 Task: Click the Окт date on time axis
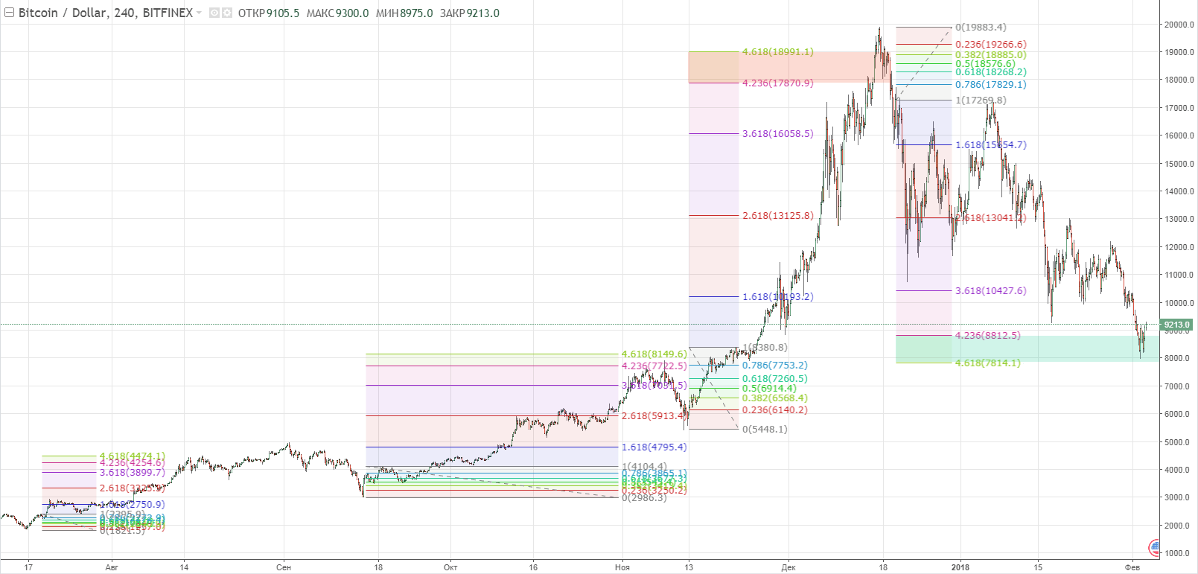point(450,567)
